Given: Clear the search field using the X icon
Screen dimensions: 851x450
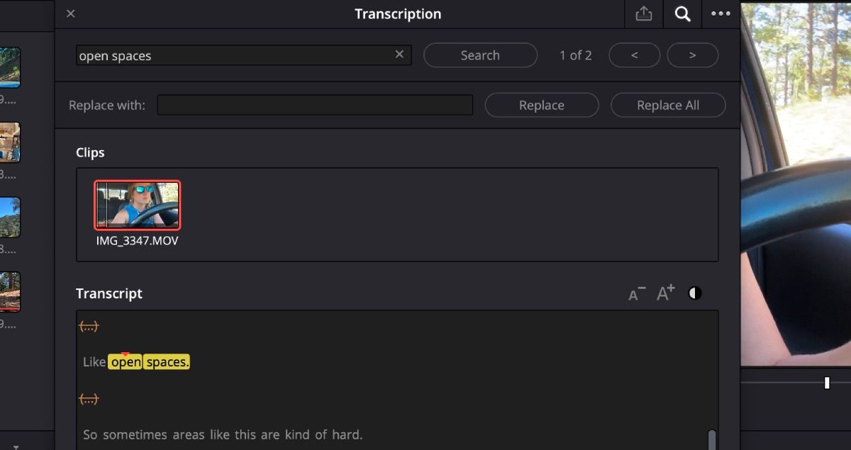Looking at the screenshot, I should 399,55.
